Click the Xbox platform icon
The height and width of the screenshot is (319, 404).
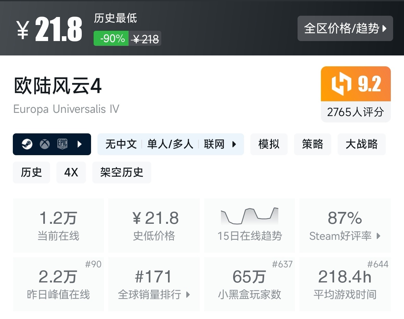[x=45, y=144]
